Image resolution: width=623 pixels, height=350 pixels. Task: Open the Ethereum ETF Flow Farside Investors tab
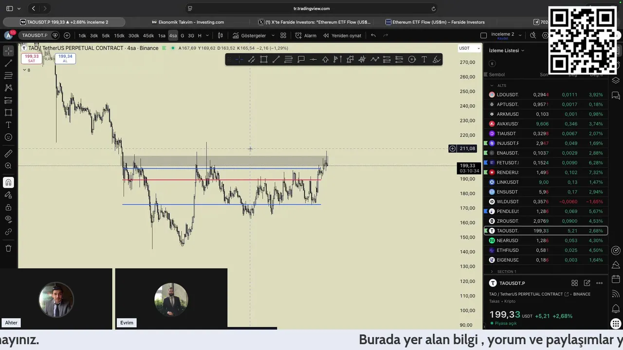point(435,22)
